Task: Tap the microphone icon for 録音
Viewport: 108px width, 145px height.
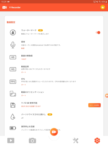Action: 13,45
